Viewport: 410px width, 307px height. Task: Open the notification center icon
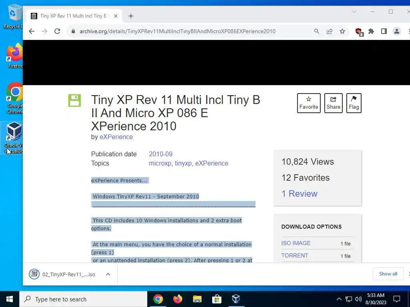[397, 299]
